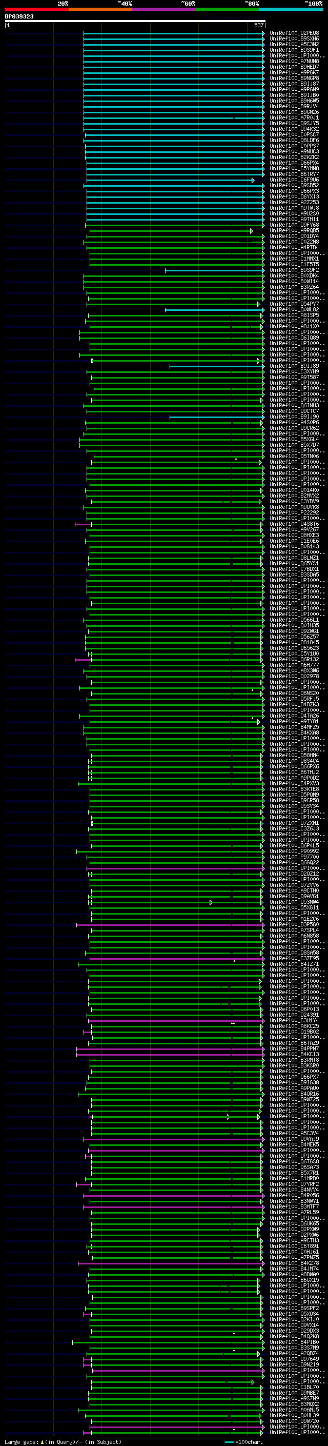Select the UniRef100_A8J1X0 label

point(294,327)
